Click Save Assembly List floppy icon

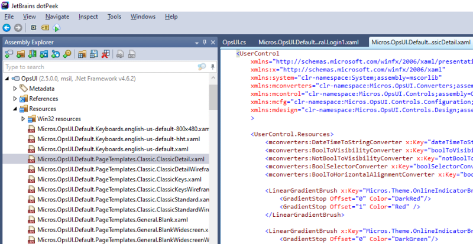[94, 54]
